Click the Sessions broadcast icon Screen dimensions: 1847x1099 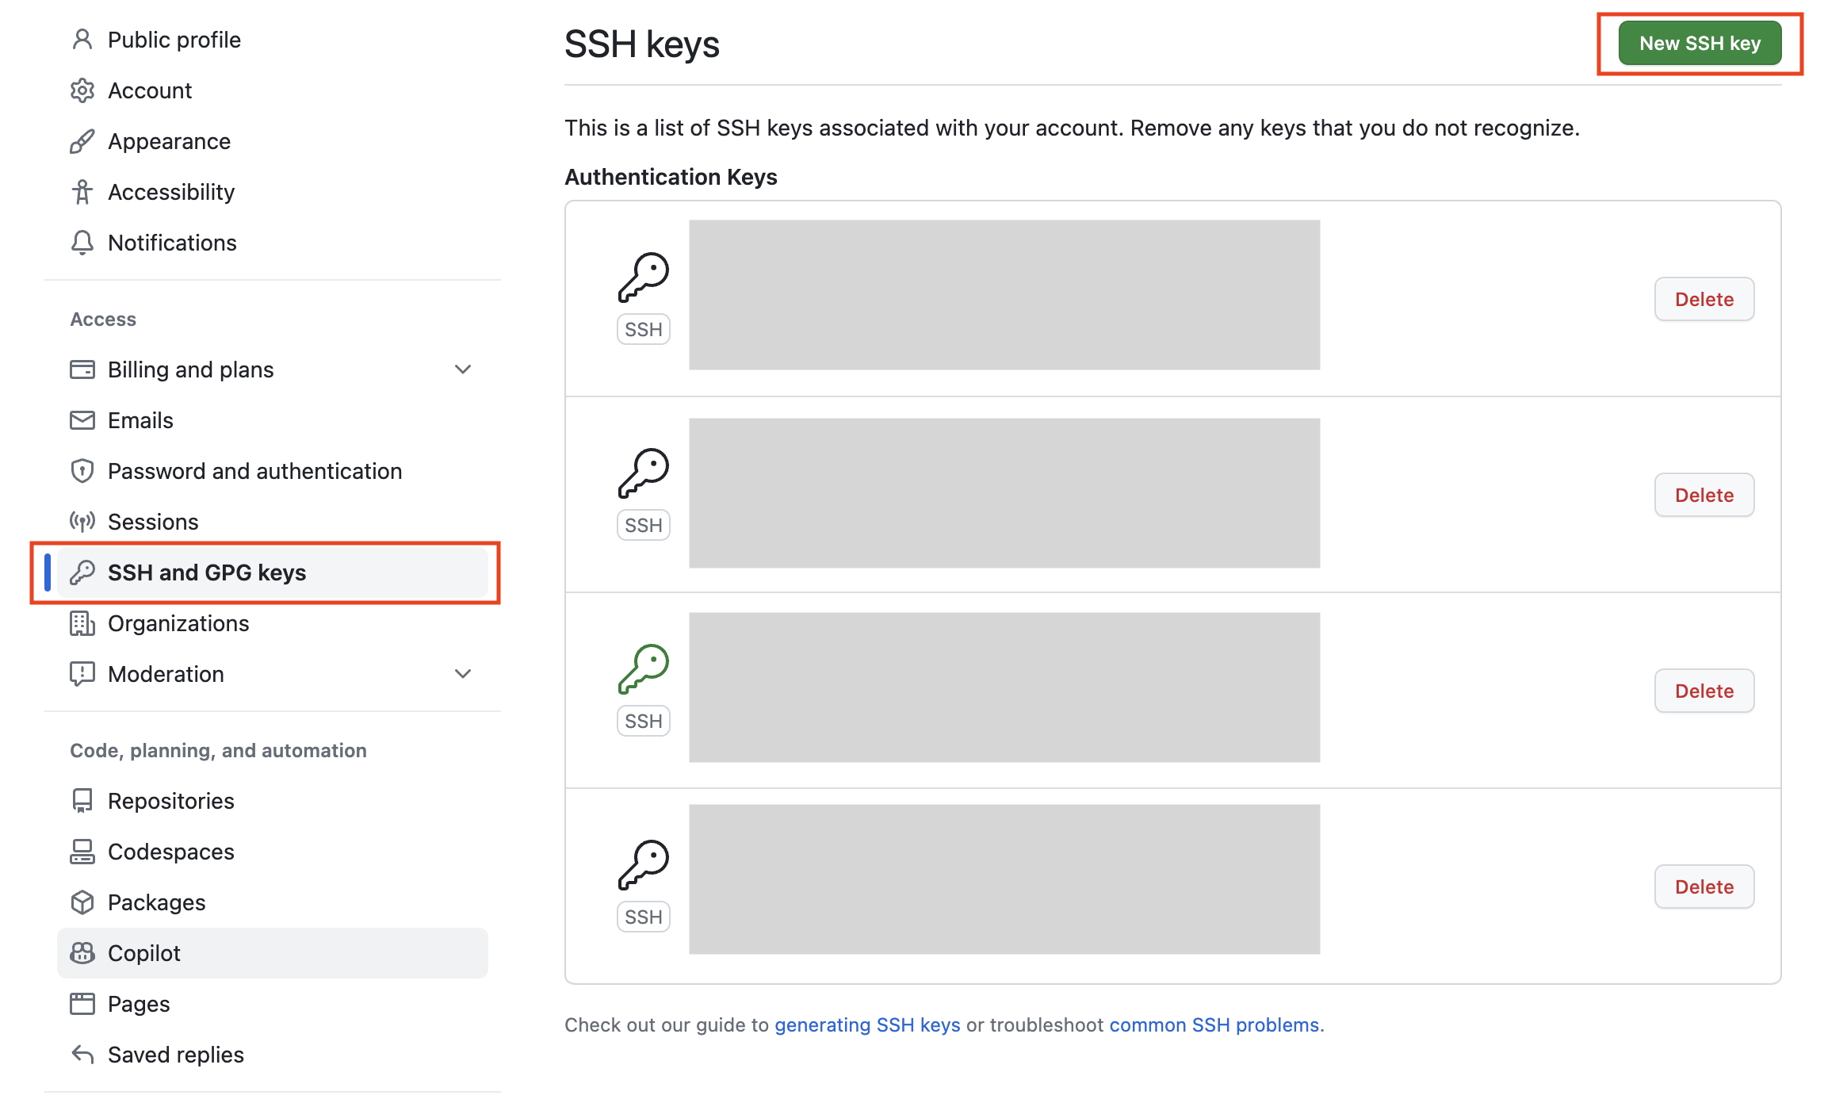click(x=82, y=522)
